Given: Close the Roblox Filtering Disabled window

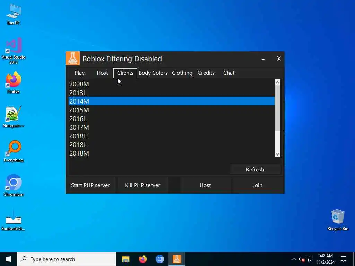Looking at the screenshot, I should point(279,59).
